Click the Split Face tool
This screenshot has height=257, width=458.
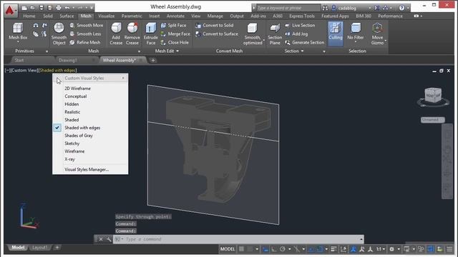coord(173,26)
